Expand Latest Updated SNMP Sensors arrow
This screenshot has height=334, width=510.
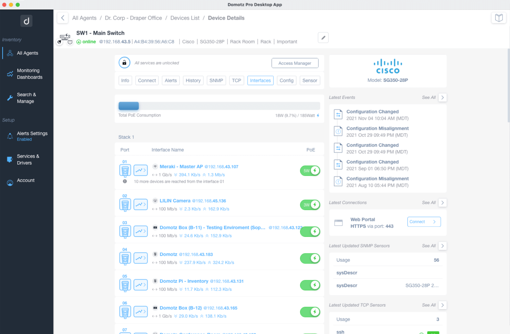point(442,246)
